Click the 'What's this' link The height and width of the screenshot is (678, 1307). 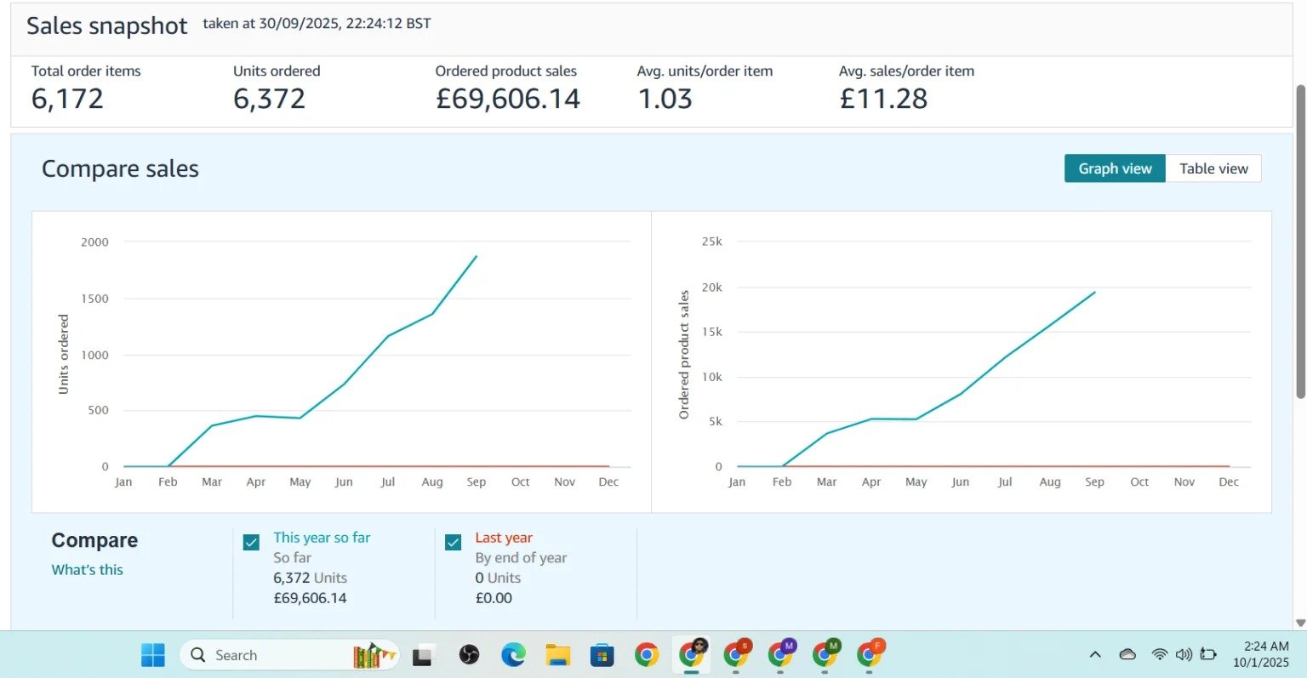coord(87,570)
